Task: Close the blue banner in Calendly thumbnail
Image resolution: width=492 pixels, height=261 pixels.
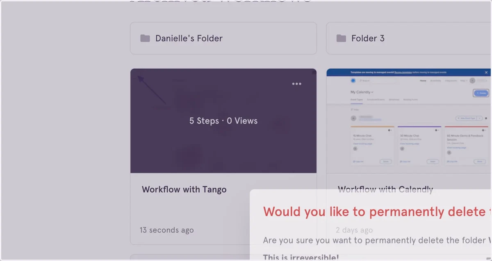Action: click(x=486, y=72)
